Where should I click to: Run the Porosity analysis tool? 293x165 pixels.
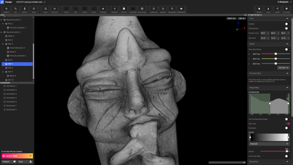pyautogui.click(x=115, y=10)
